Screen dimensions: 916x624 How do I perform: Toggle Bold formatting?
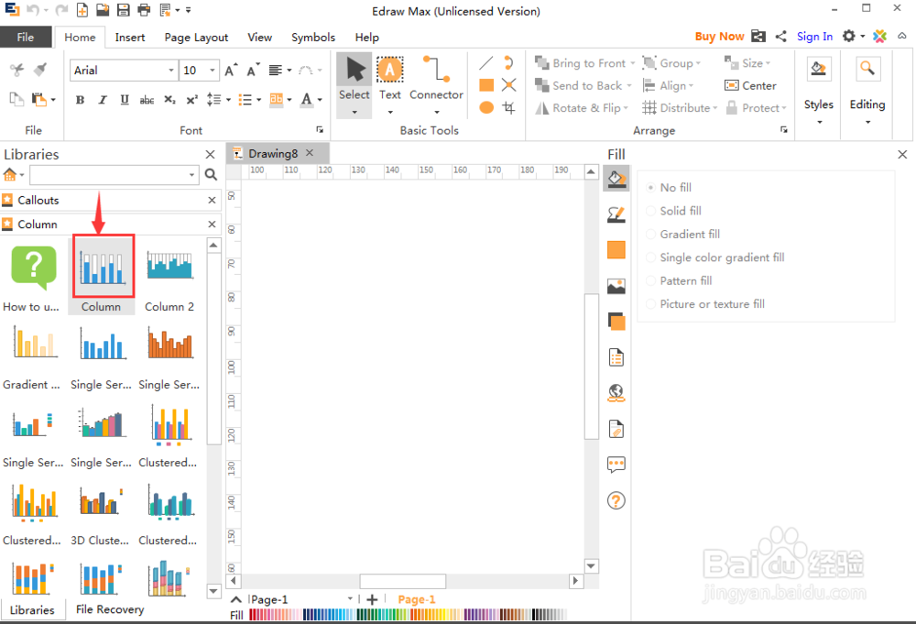click(x=80, y=100)
